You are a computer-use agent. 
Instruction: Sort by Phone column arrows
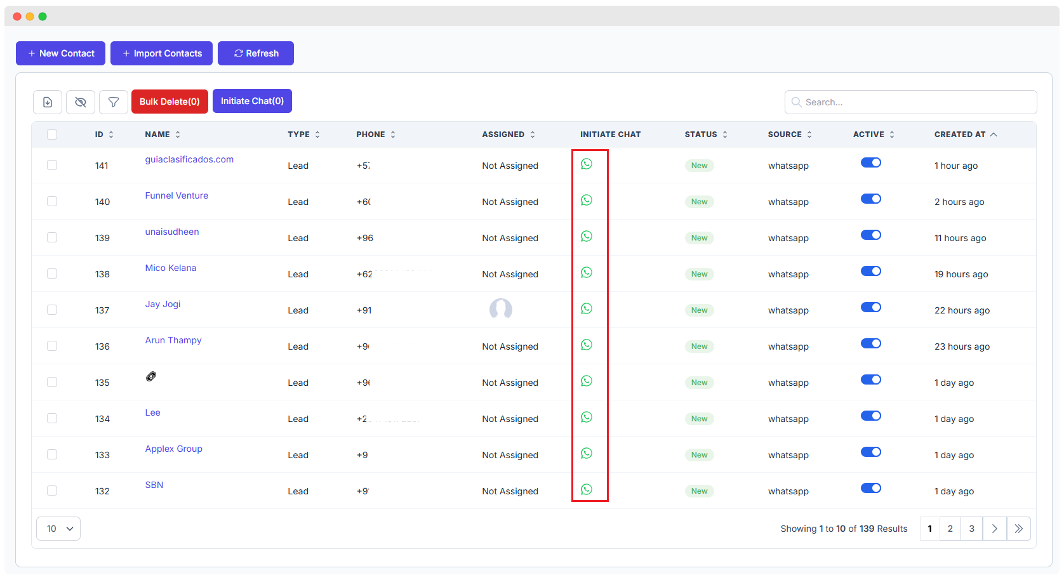[x=393, y=135]
